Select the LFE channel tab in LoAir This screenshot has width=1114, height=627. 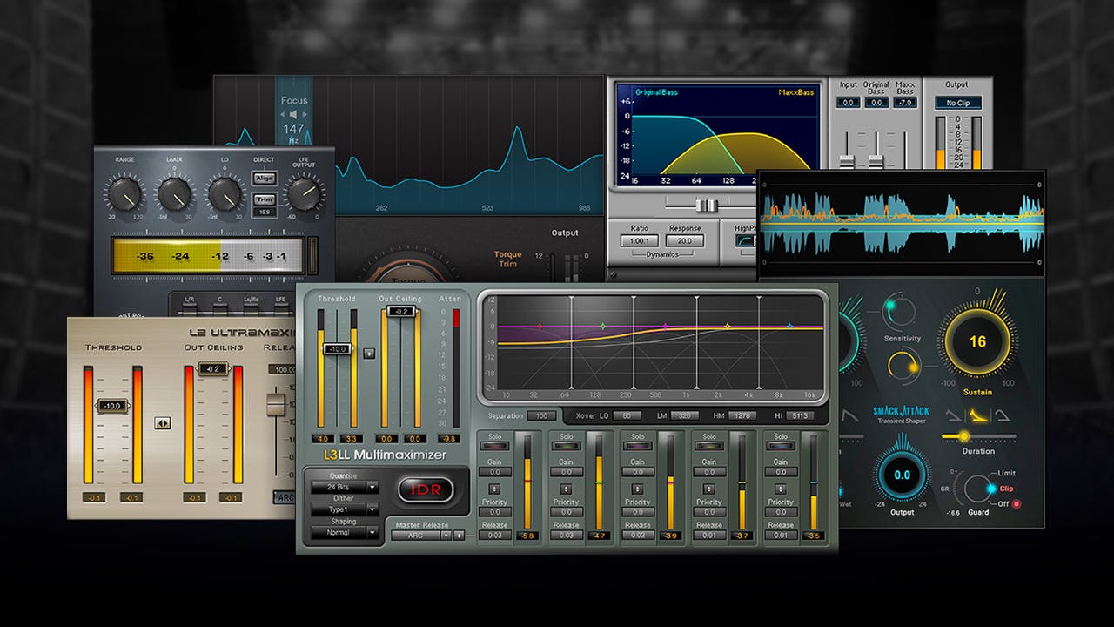280,300
